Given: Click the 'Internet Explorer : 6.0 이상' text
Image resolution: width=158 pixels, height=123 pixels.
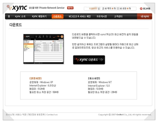Looking at the screenshot, I should [x=43, y=85].
